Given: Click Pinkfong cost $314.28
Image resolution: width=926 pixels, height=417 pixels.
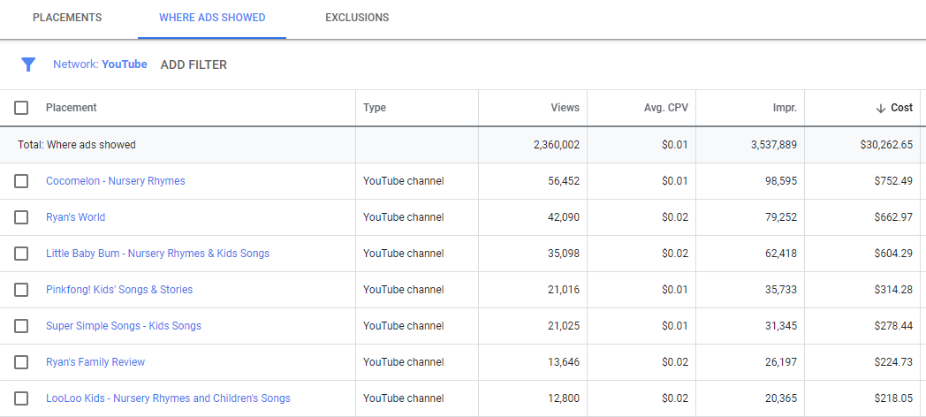Looking at the screenshot, I should pyautogui.click(x=893, y=290).
